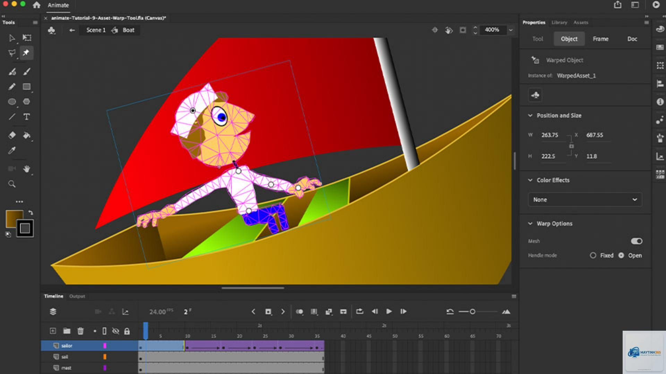The height and width of the screenshot is (374, 666).
Task: Play the timeline animation
Action: click(x=389, y=311)
